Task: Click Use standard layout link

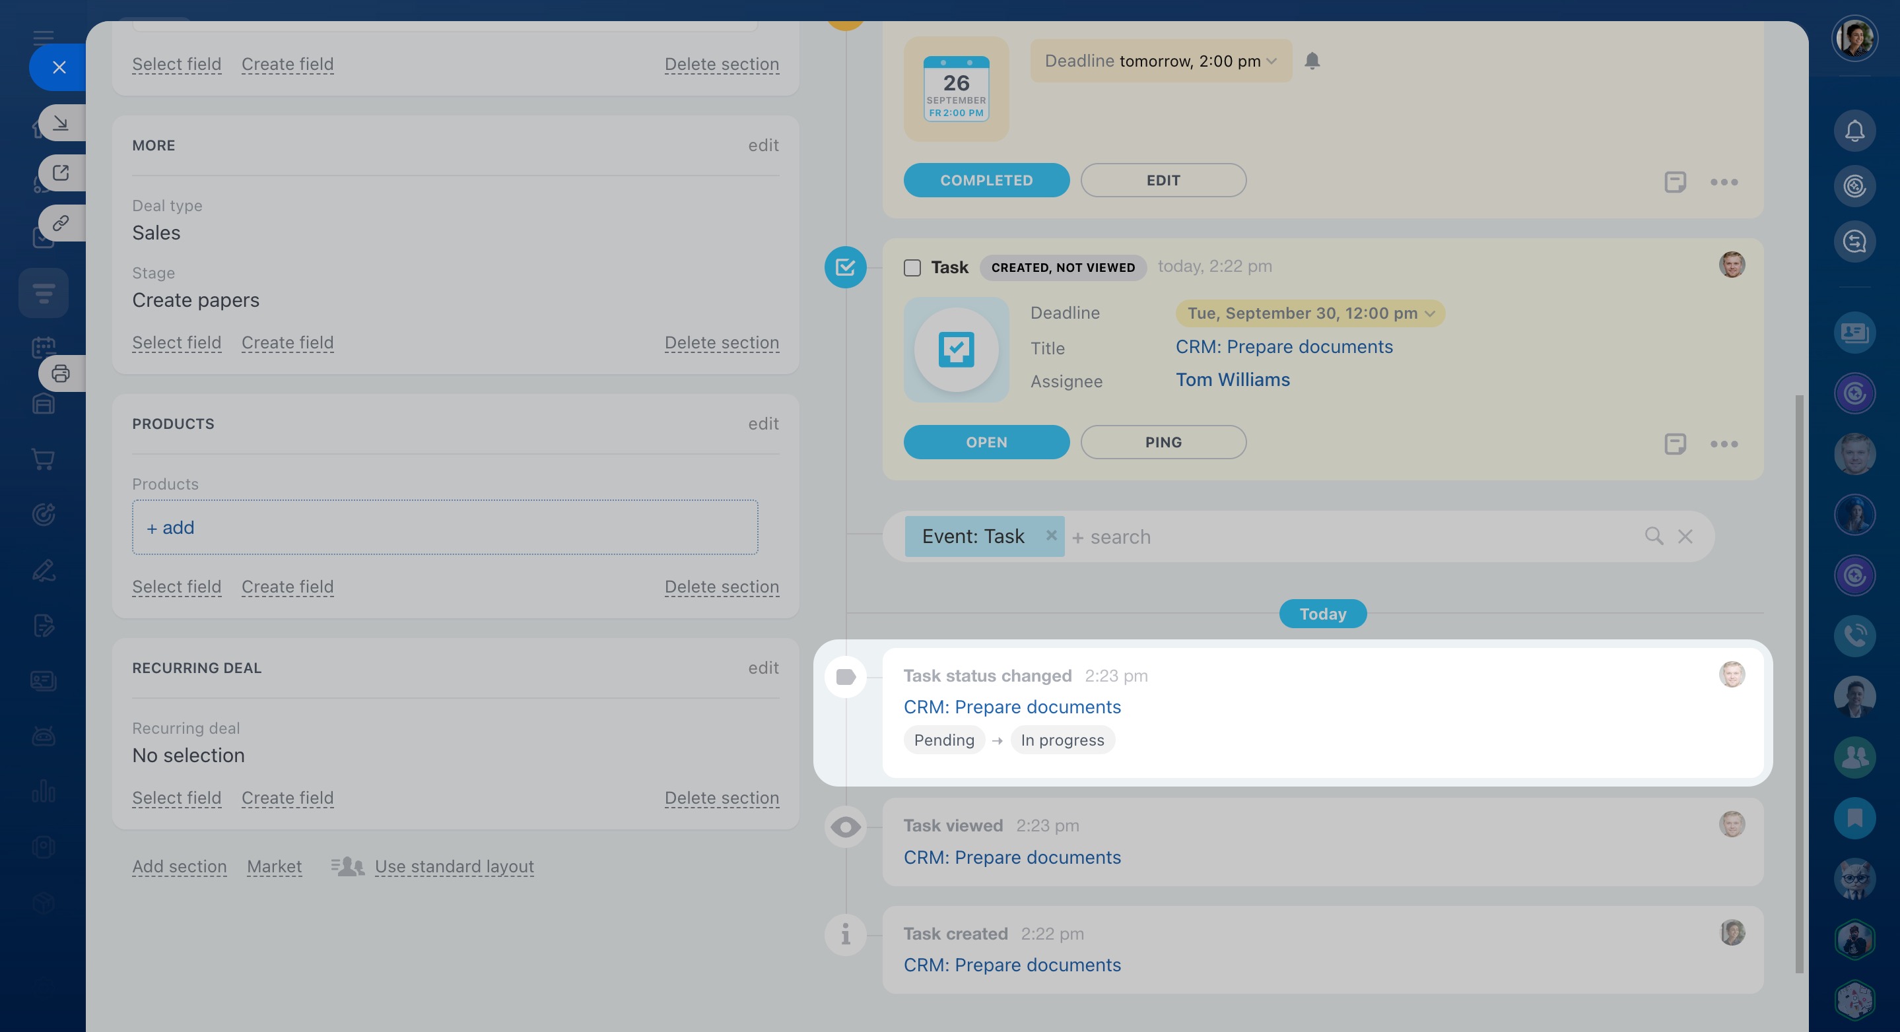Action: tap(454, 866)
